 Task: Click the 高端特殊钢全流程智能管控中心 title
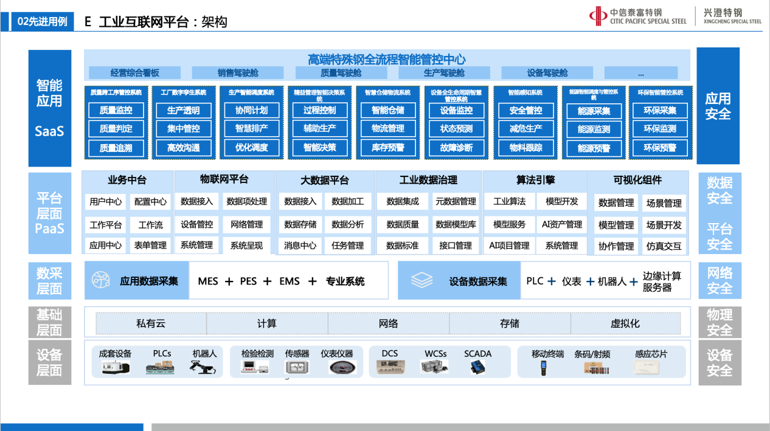[x=387, y=59]
